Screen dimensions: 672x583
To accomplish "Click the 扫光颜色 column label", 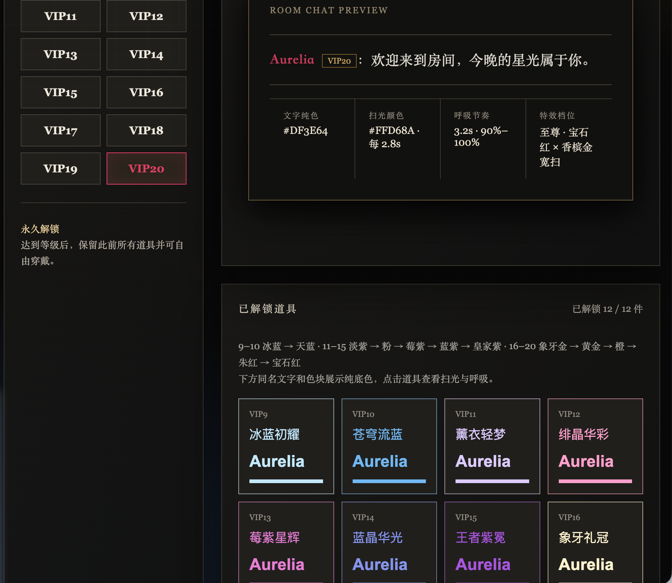I will pyautogui.click(x=386, y=115).
